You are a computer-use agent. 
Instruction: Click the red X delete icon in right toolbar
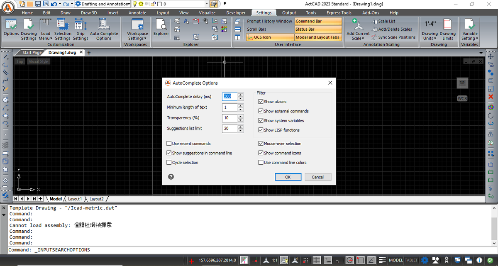pyautogui.click(x=491, y=96)
